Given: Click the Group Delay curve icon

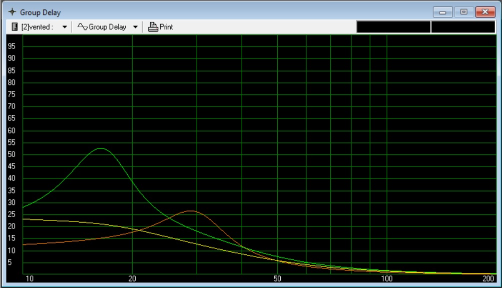Looking at the screenshot, I should click(x=83, y=27).
